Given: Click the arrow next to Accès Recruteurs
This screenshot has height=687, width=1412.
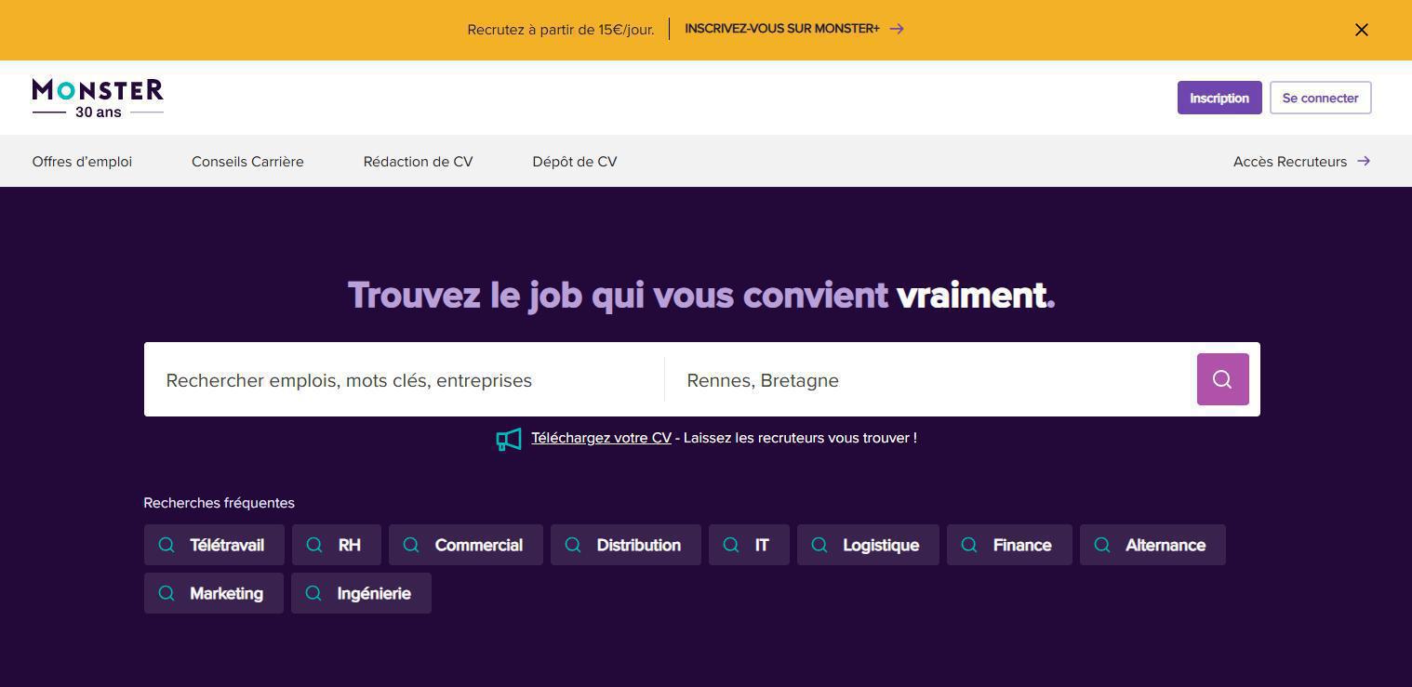Looking at the screenshot, I should 1364,161.
